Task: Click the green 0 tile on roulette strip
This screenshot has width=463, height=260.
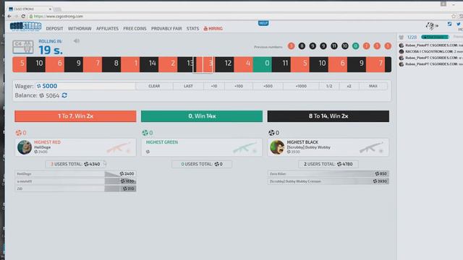Action: coord(262,64)
